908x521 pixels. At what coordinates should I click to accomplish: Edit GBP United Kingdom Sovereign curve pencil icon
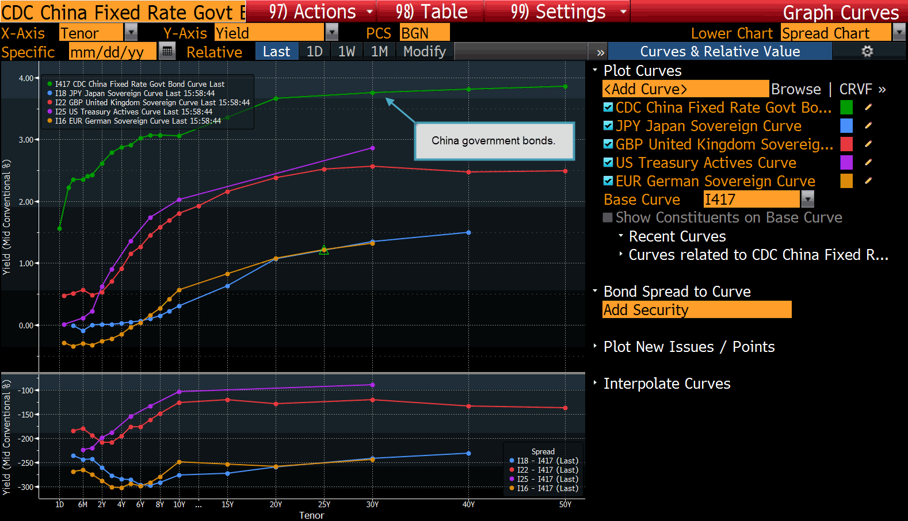point(868,144)
